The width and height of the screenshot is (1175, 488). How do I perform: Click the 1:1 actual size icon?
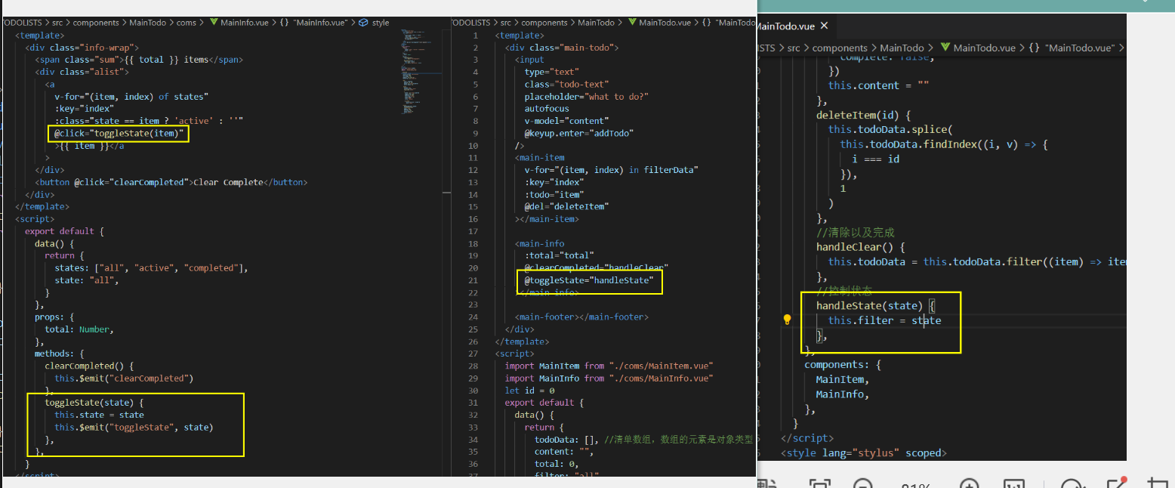[1014, 484]
